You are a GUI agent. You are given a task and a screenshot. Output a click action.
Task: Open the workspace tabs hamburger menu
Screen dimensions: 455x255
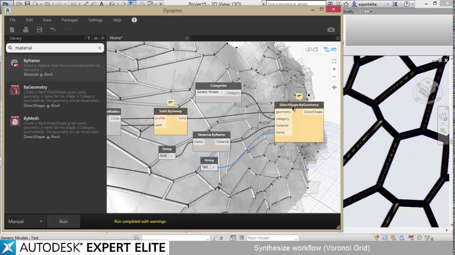tap(337, 38)
